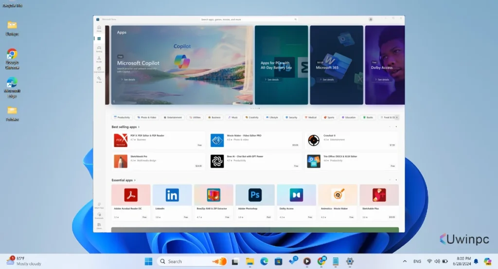
Task: Show next Best selling apps page arrow
Action: pos(396,127)
